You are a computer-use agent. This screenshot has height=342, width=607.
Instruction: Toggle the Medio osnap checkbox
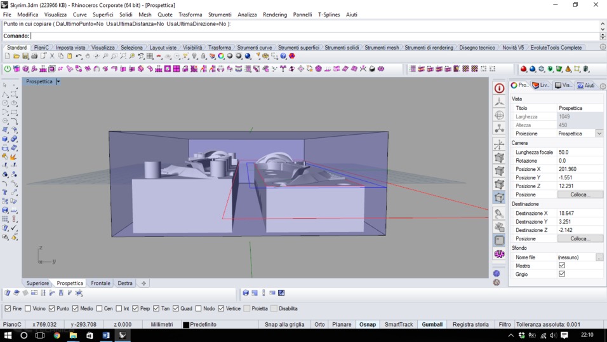pos(76,309)
